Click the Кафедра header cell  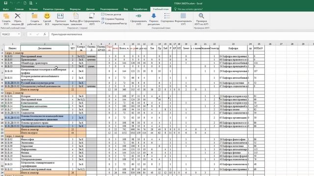point(234,48)
